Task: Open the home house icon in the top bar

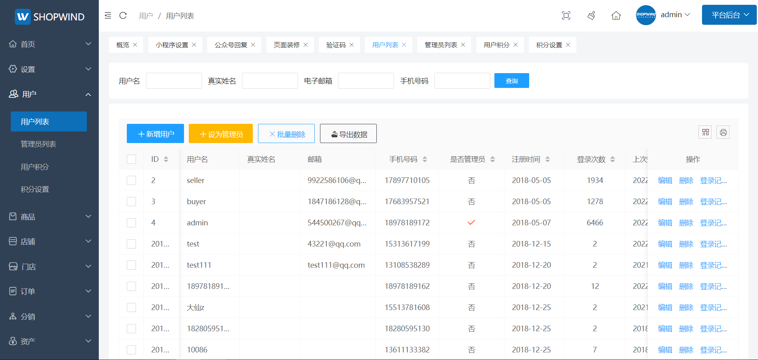Action: pos(616,16)
